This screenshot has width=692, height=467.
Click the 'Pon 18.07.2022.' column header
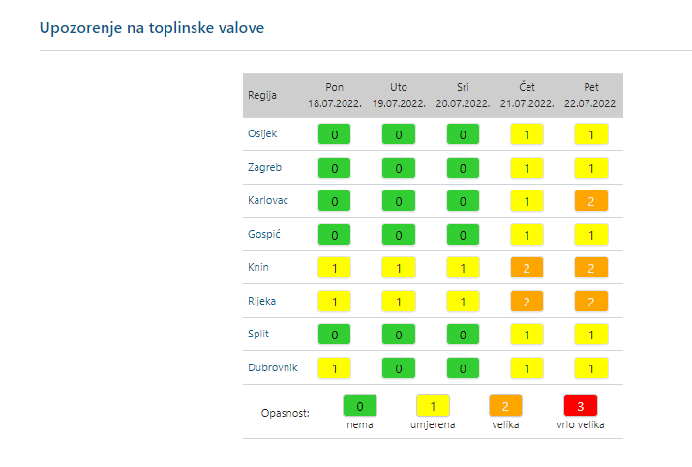335,95
